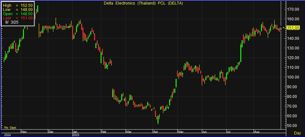Image resolution: width=305 pixels, height=137 pixels.
Task: Click the Aug month label on time axis
Action: click(x=257, y=132)
